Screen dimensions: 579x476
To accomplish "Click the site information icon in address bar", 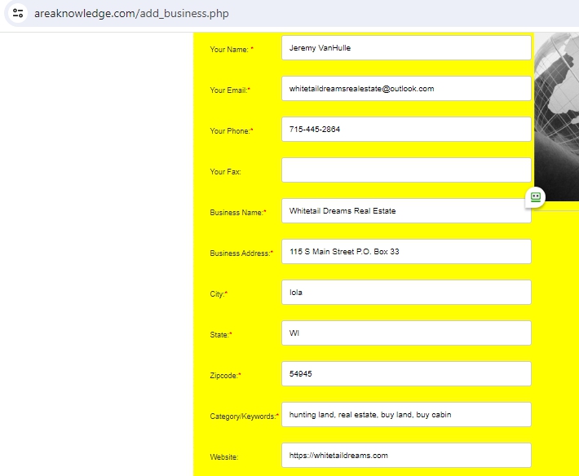I will (18, 14).
